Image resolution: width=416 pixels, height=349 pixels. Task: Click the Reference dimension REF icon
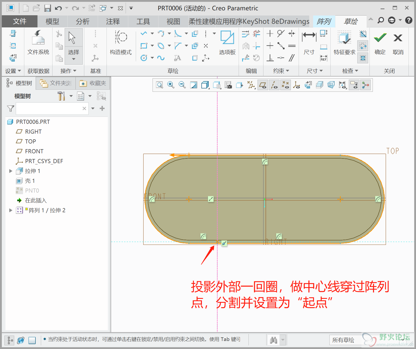pos(324,58)
